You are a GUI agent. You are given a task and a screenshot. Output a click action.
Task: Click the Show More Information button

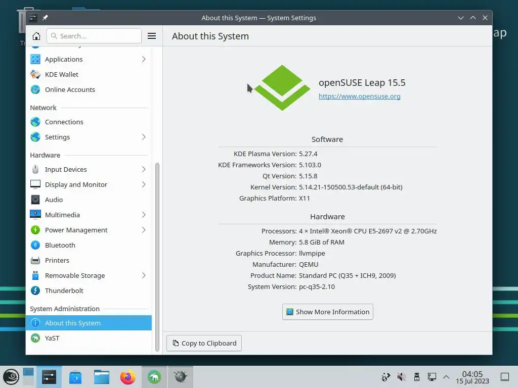coord(328,312)
